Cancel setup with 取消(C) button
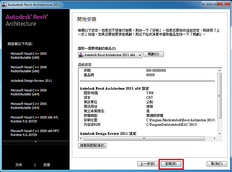This screenshot has width=232, height=172. tap(217, 164)
